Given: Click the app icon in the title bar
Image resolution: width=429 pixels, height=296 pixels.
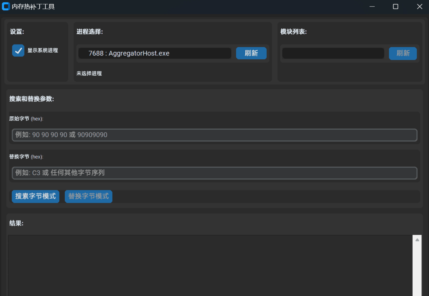Looking at the screenshot, I should 6,6.
